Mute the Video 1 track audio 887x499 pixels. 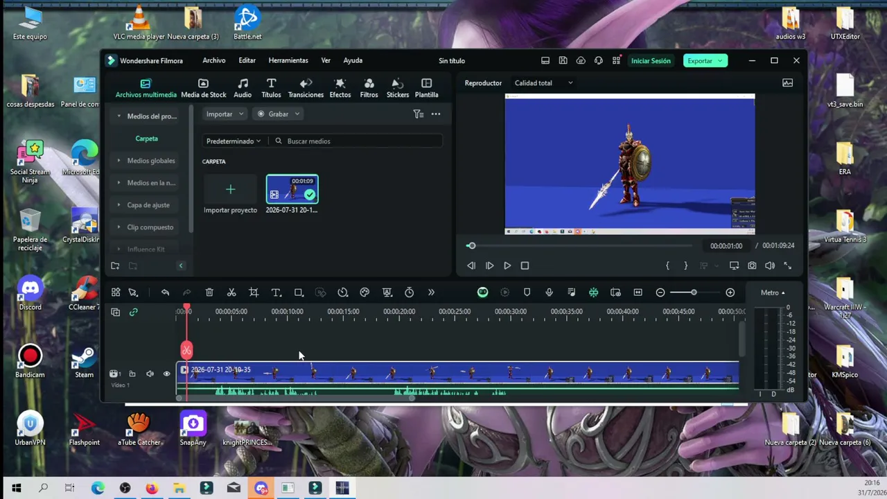tap(150, 374)
